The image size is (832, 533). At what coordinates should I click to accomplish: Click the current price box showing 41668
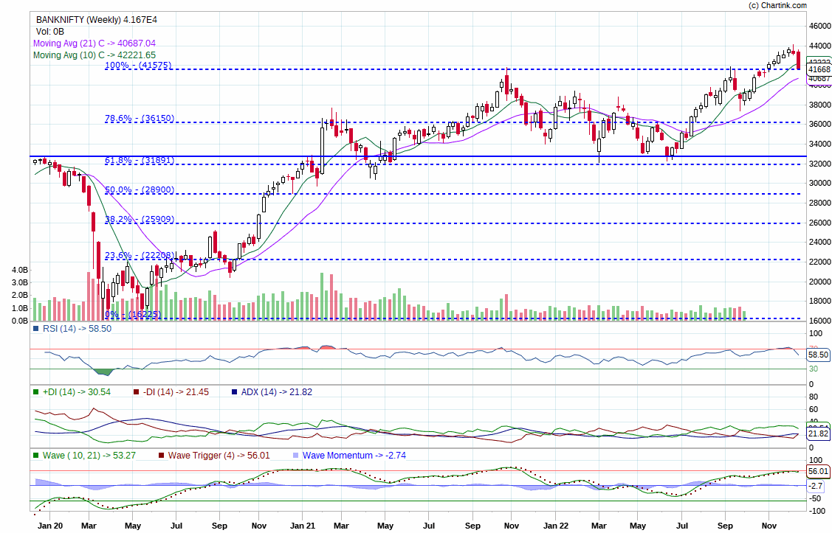[x=819, y=69]
